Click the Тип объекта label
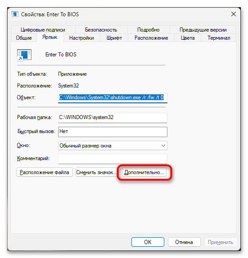The image size is (248, 258). pos(32,74)
